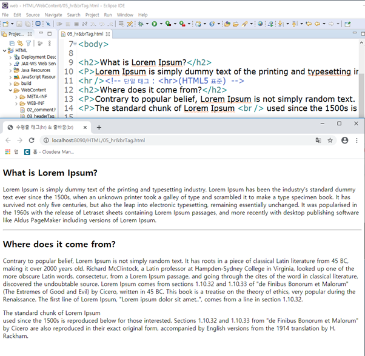365x356 pixels.
Task: Close the 05_hr&brTag.html editor tab
Action: (x=108, y=34)
